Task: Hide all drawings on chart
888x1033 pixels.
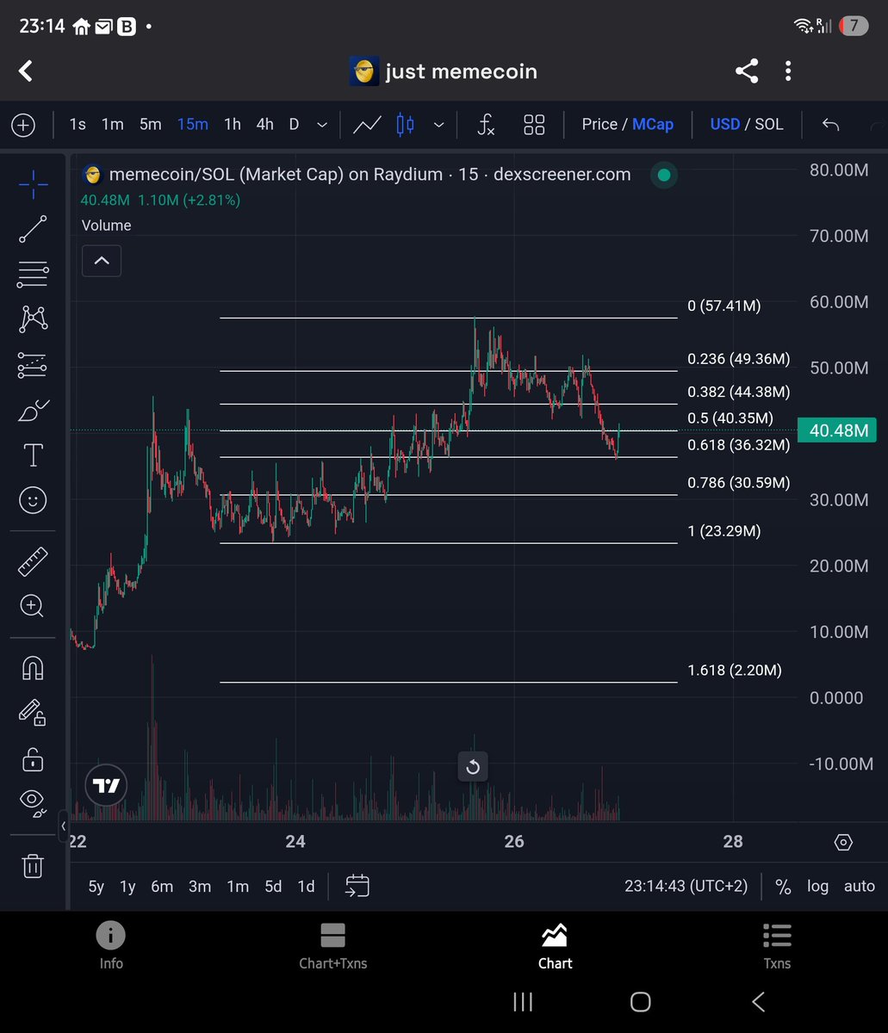Action: click(32, 801)
